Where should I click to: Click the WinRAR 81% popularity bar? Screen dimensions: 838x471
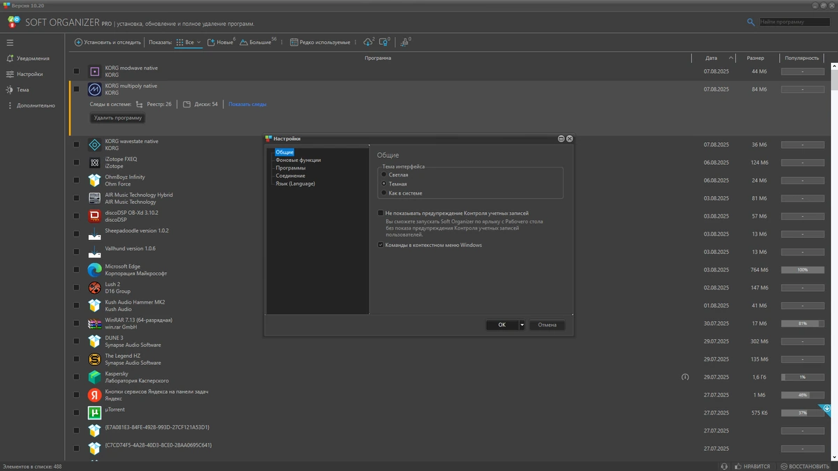[x=802, y=324]
